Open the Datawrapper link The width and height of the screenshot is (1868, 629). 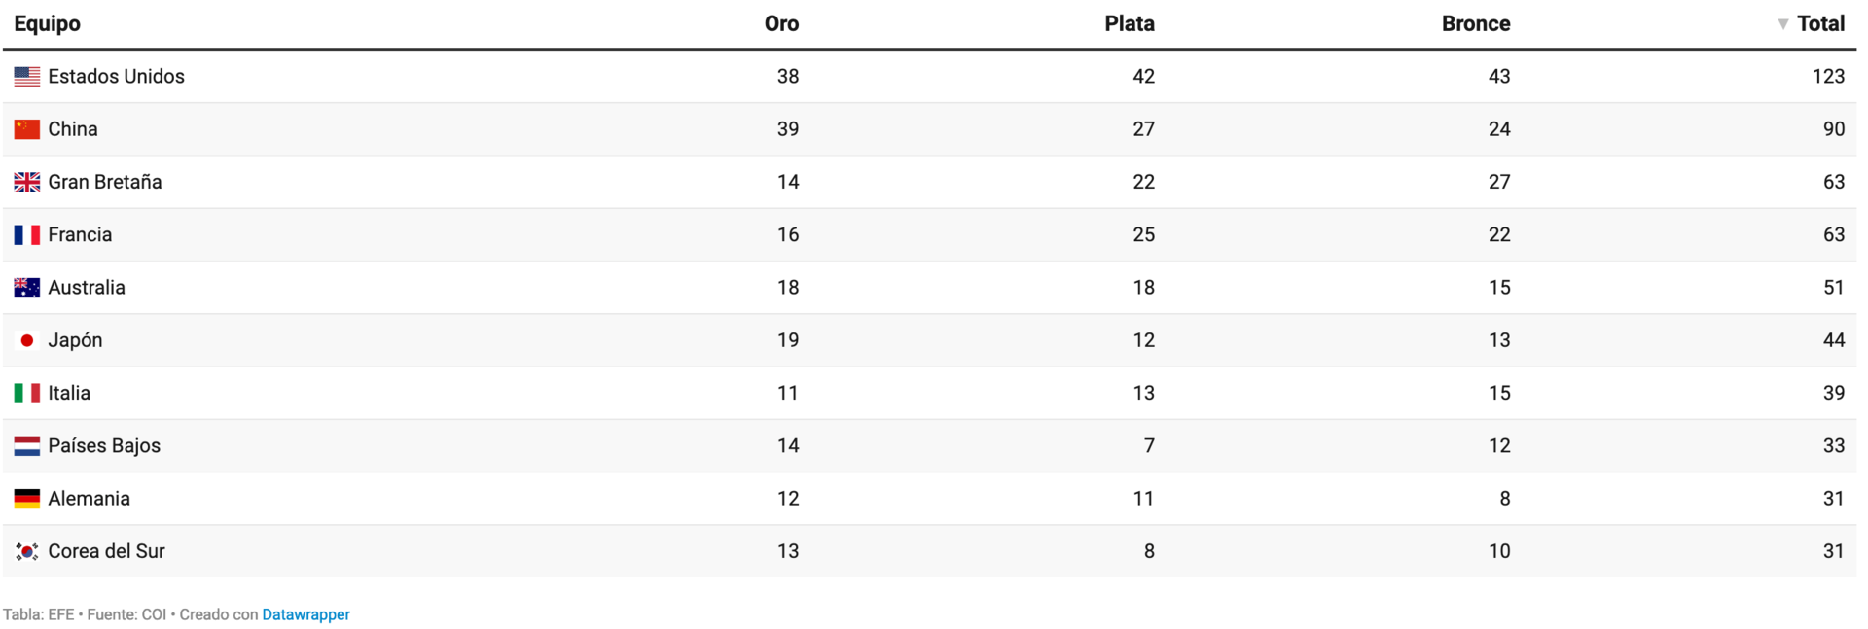(x=305, y=614)
